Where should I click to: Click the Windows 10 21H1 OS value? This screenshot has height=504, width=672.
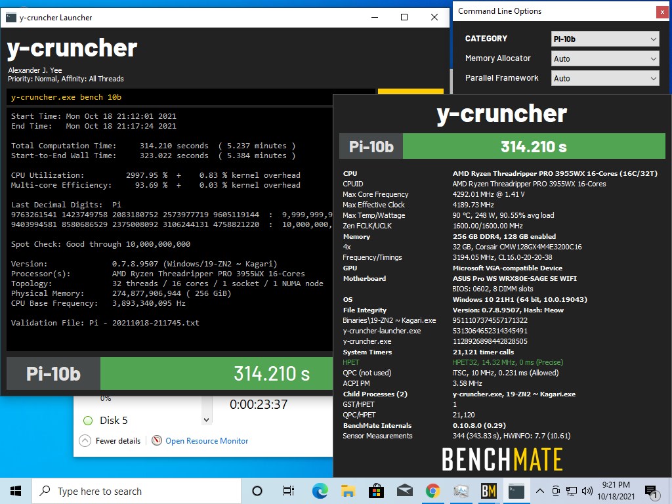(x=520, y=299)
